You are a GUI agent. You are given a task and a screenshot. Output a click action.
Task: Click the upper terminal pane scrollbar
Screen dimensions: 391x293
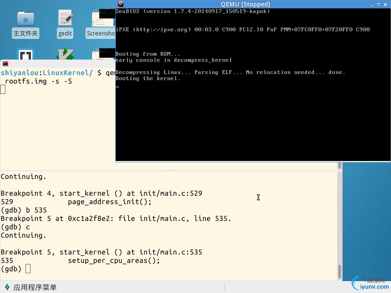pyautogui.click(x=339, y=166)
